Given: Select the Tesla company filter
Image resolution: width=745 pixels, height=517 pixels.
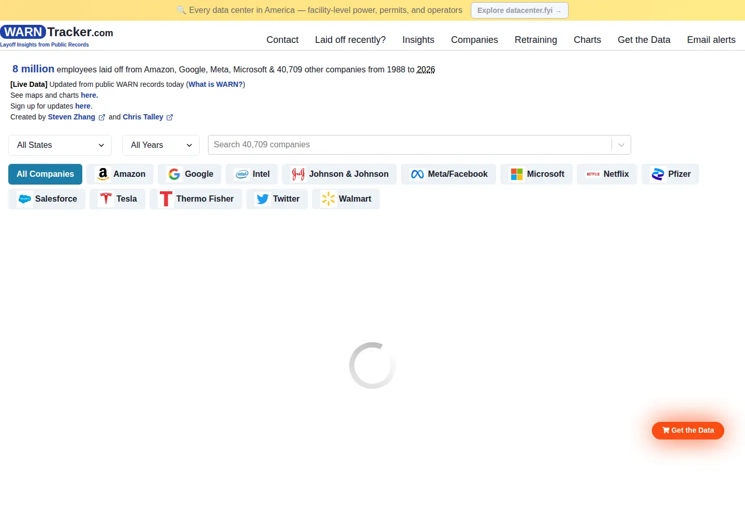Looking at the screenshot, I should tap(117, 199).
